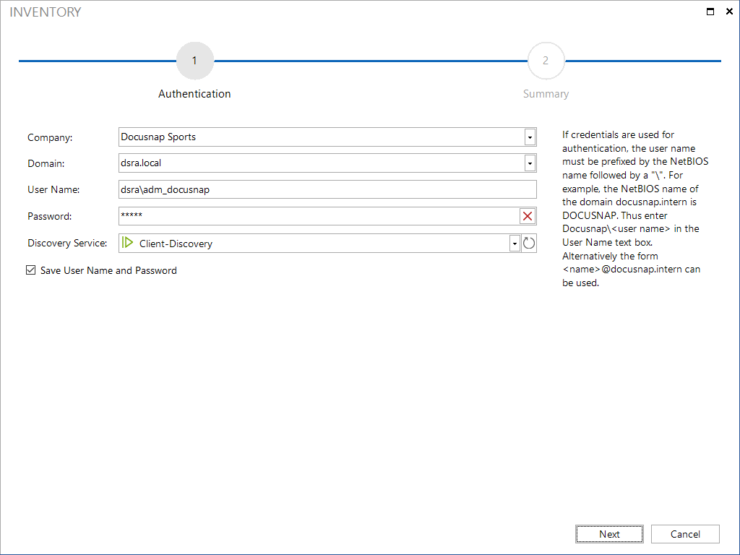Click the NetBIOS credentials help text
Viewport: 740px width, 555px height.
click(x=635, y=209)
